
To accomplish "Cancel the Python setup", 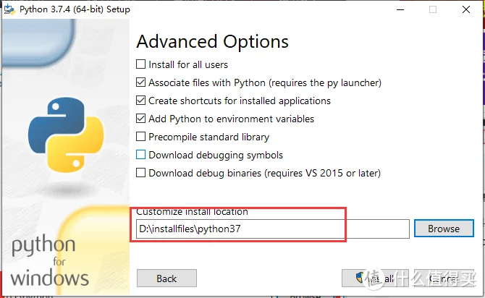I will (x=444, y=278).
